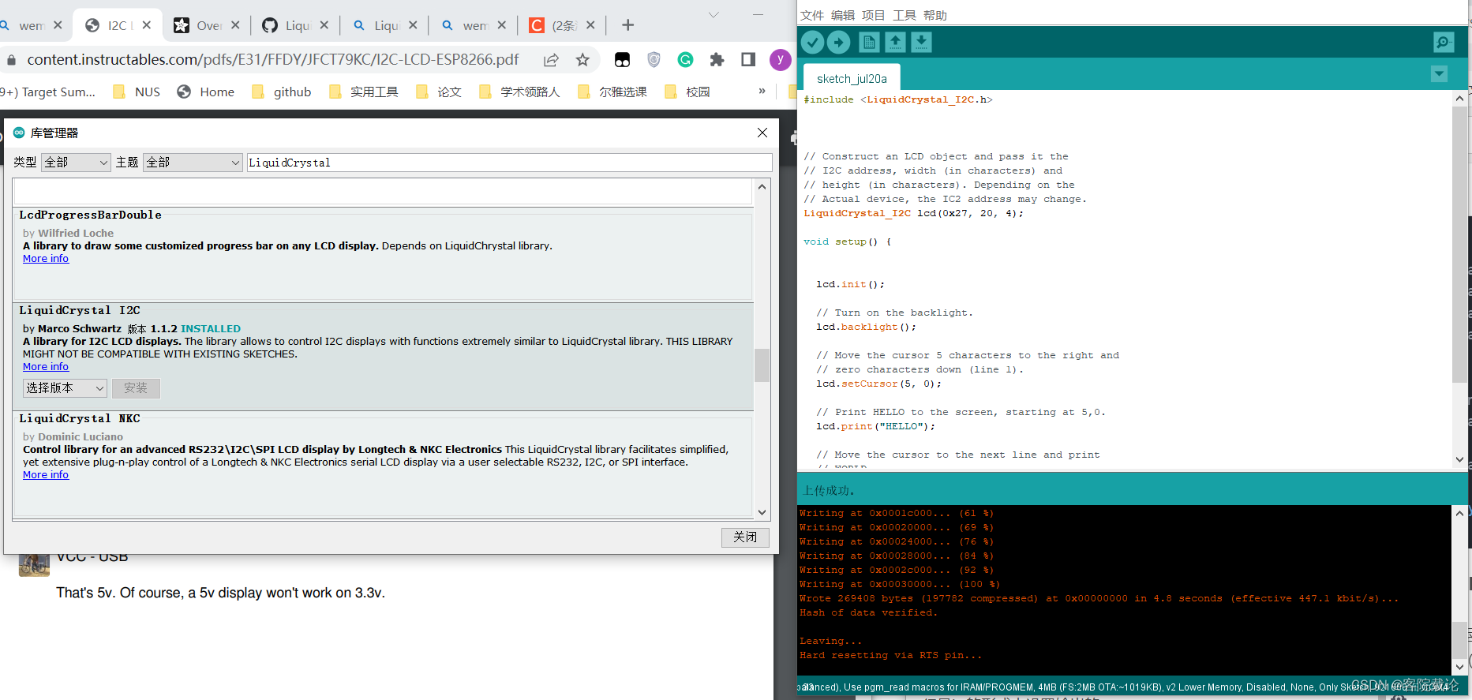Open the 校园 bookmark folder
1472x700 pixels.
tap(687, 92)
